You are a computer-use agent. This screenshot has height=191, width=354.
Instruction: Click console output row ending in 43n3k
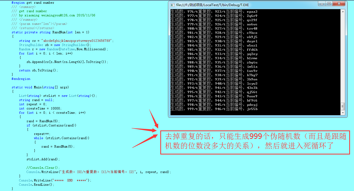point(214,88)
